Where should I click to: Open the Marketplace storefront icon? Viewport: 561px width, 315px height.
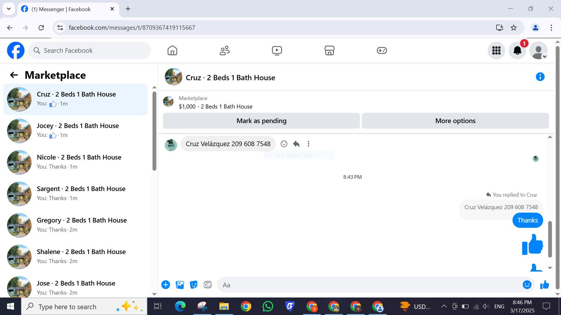click(x=329, y=50)
